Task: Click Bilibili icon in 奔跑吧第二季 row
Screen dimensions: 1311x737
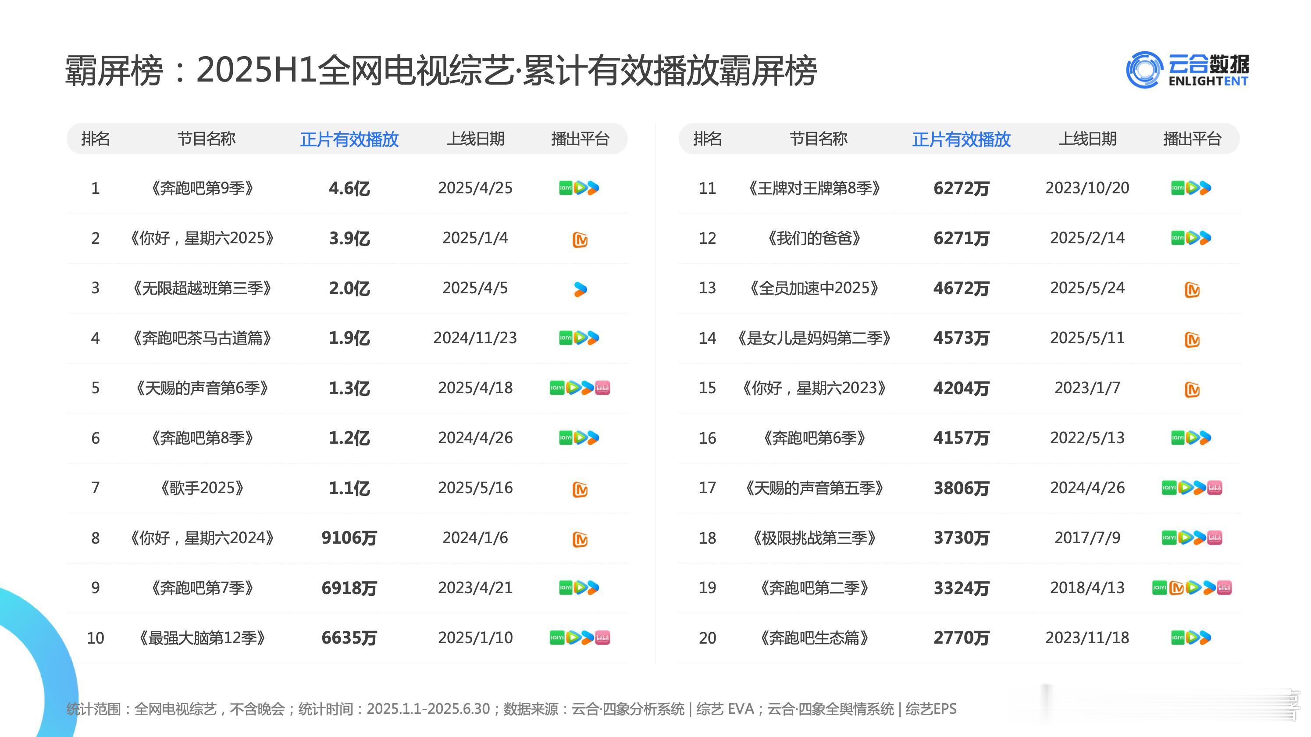Action: tap(1225, 588)
